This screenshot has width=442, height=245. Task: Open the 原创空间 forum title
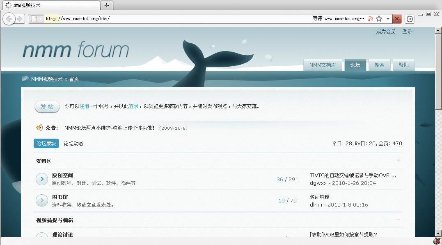coord(62,175)
